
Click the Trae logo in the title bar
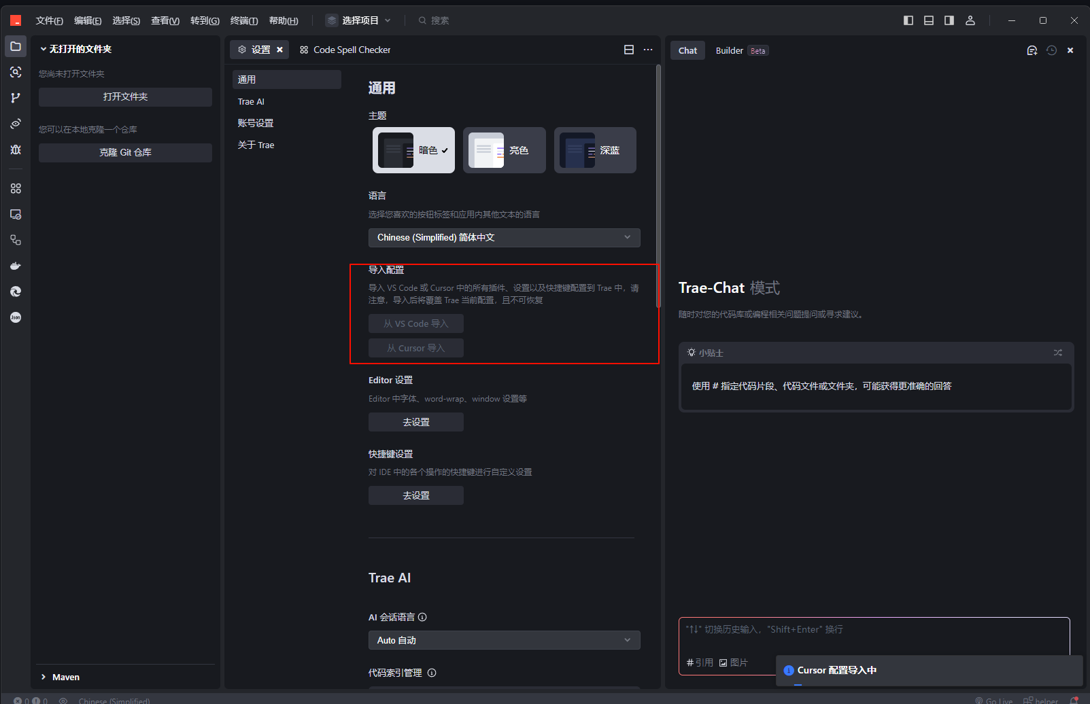point(16,20)
